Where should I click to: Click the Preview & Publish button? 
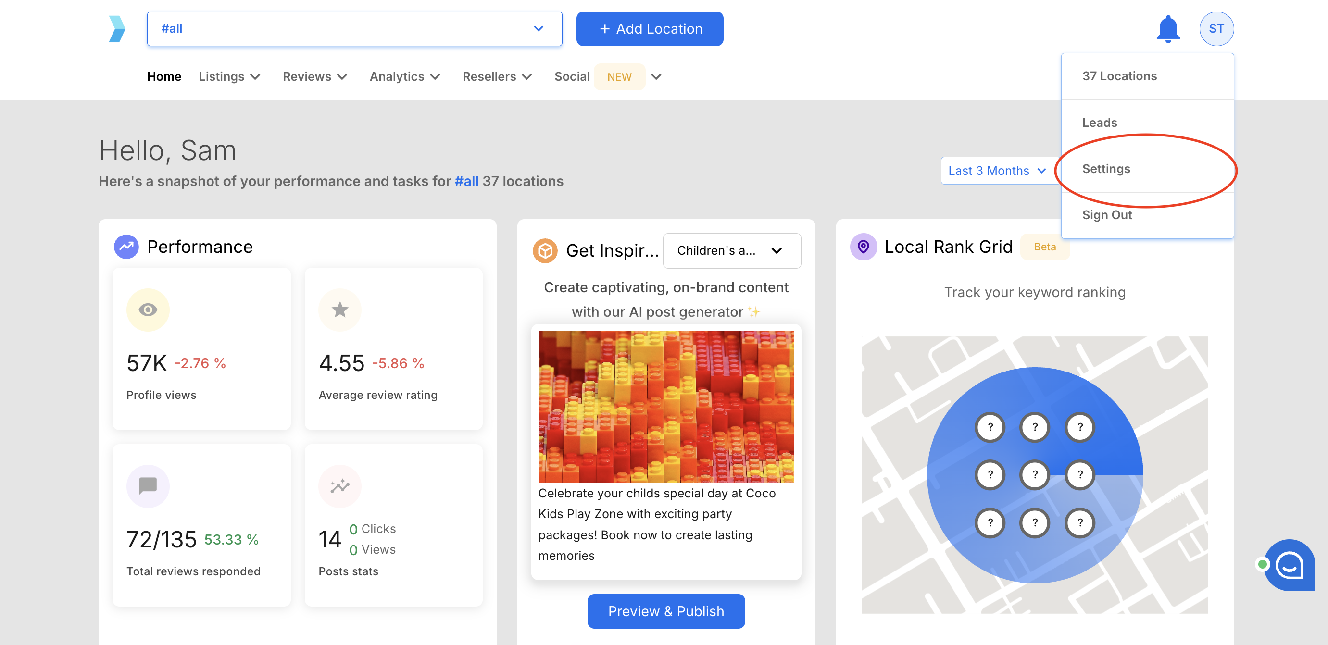(665, 611)
